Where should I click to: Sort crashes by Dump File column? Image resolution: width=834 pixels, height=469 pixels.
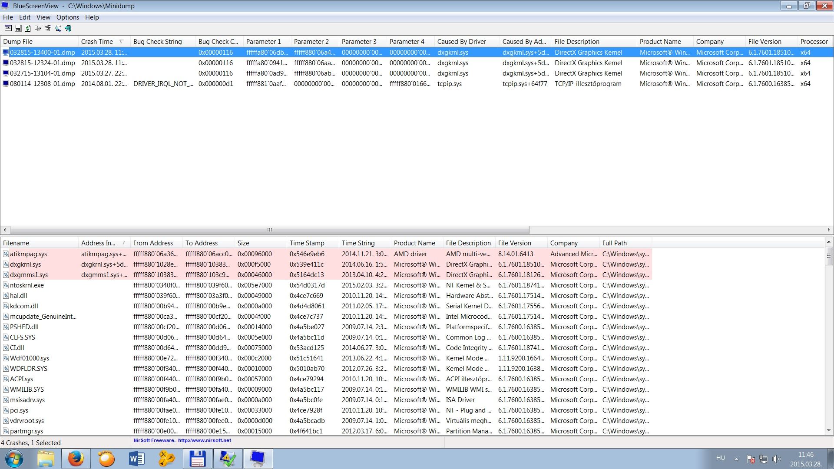(39, 42)
